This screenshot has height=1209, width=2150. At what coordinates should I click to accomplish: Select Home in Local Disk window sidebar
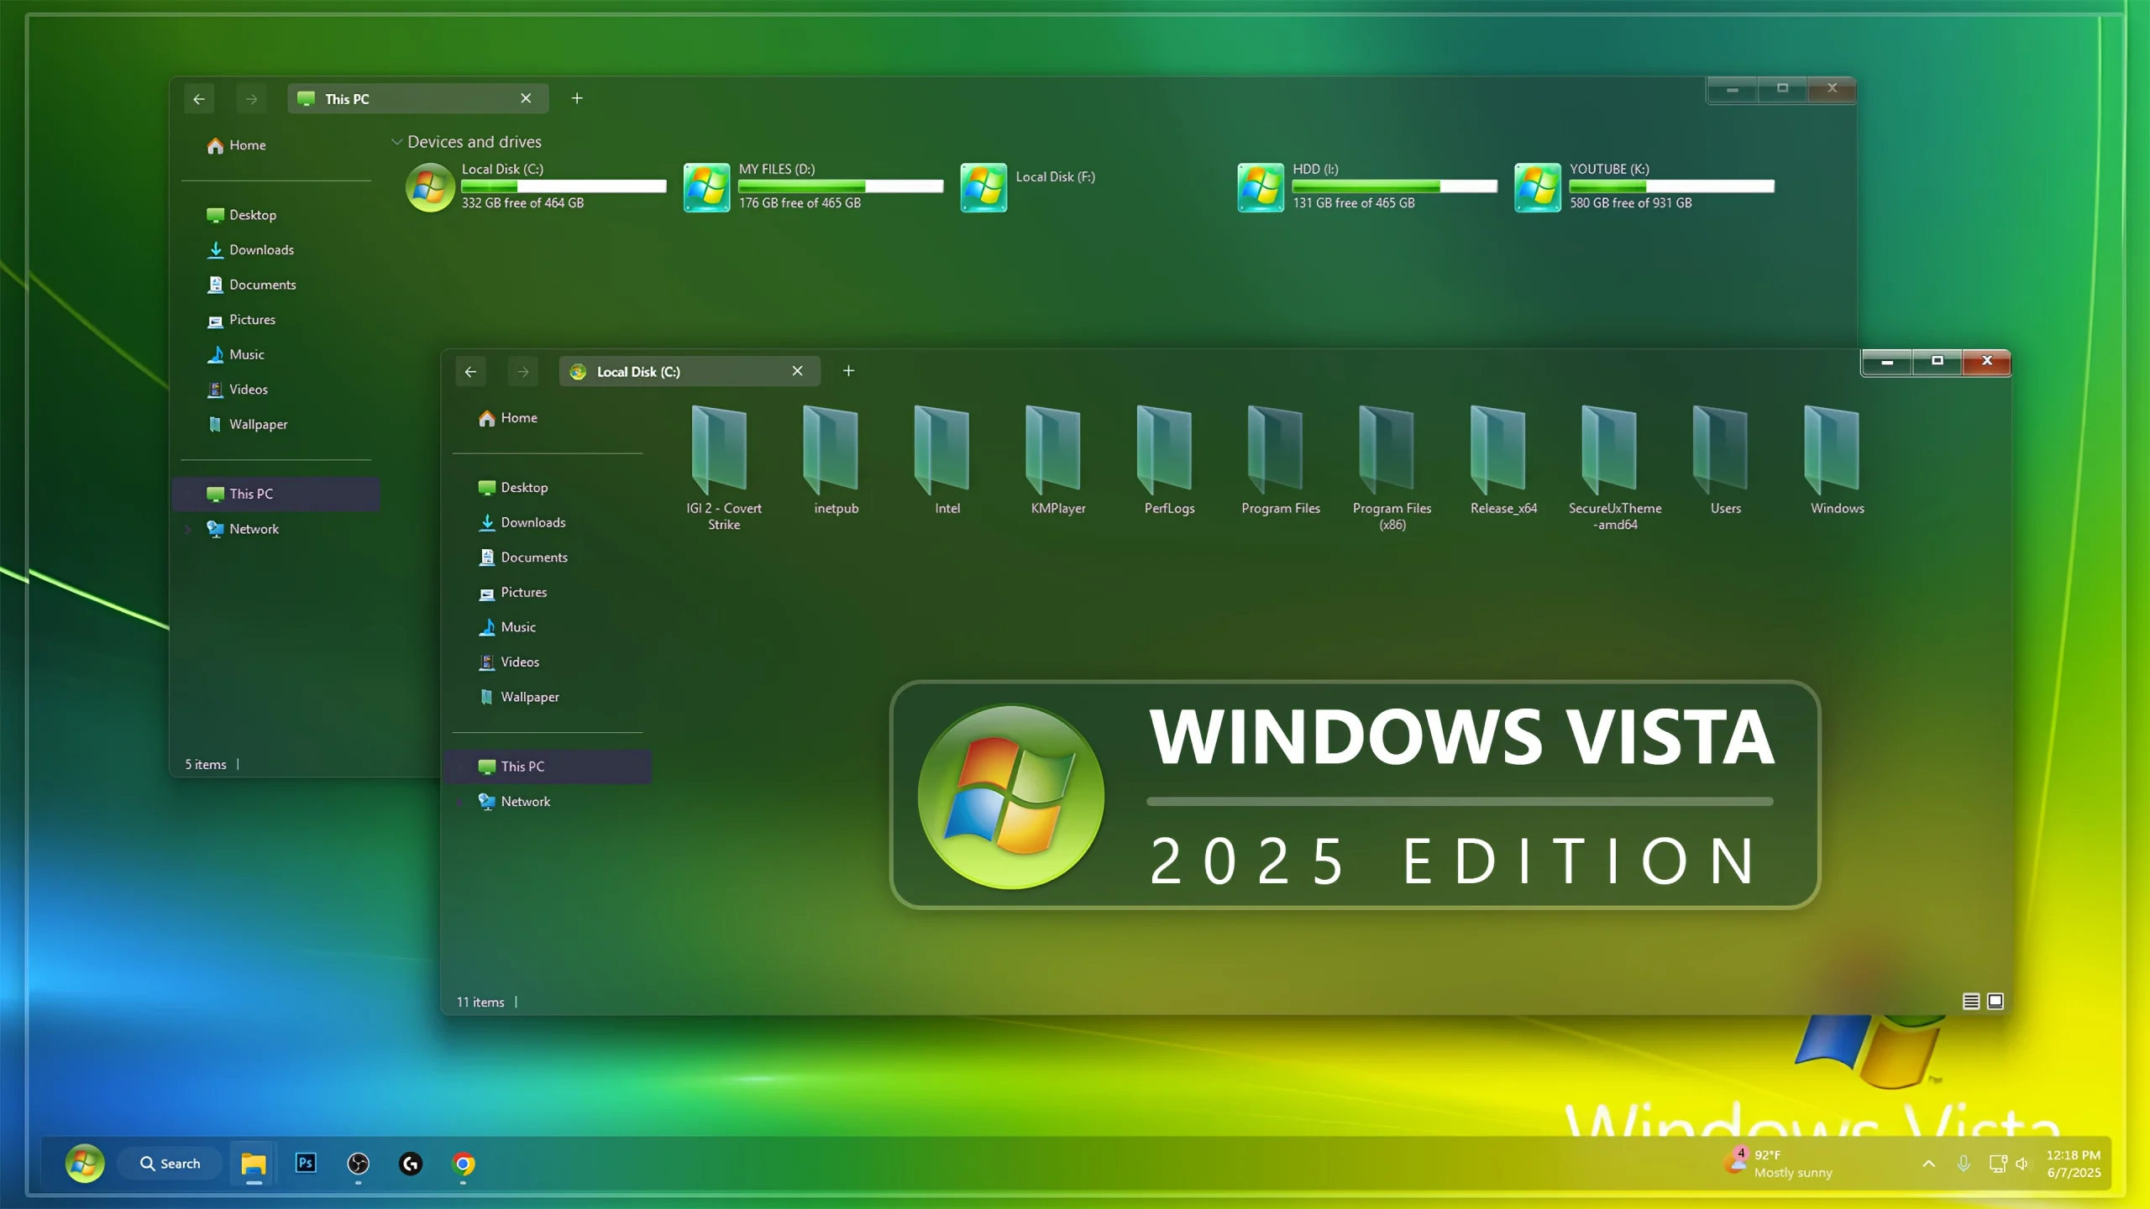click(x=548, y=418)
